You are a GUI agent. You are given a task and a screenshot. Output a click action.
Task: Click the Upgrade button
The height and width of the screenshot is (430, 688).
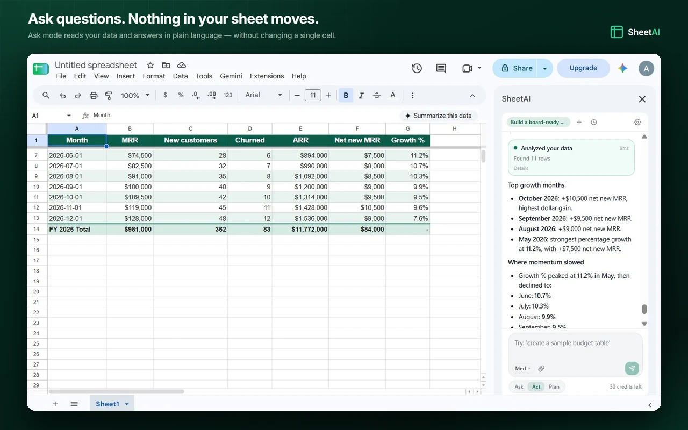click(583, 68)
